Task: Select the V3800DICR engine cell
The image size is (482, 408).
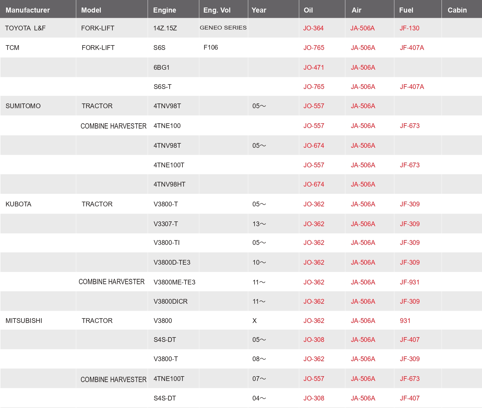Action: (170, 301)
